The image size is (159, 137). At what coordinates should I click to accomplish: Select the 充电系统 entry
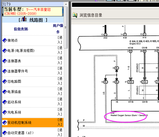[x=14, y=112]
